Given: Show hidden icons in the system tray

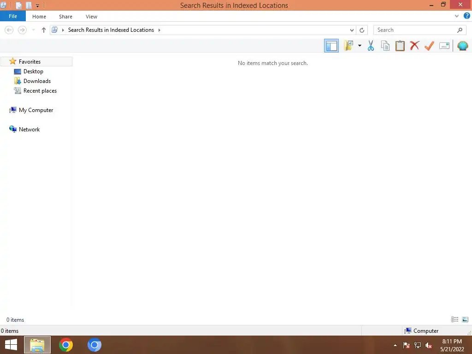Looking at the screenshot, I should pyautogui.click(x=395, y=345).
